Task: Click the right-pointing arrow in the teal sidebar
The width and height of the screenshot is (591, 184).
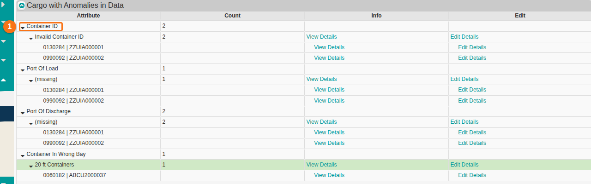Action: point(3,4)
